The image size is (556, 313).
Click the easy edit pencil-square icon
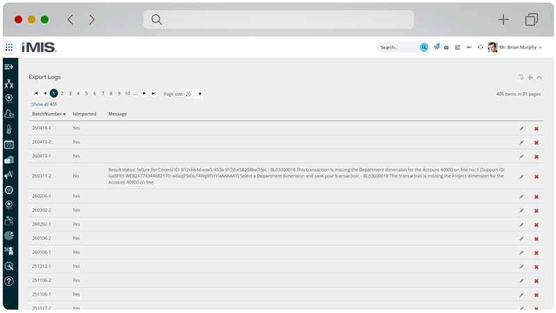pos(457,47)
